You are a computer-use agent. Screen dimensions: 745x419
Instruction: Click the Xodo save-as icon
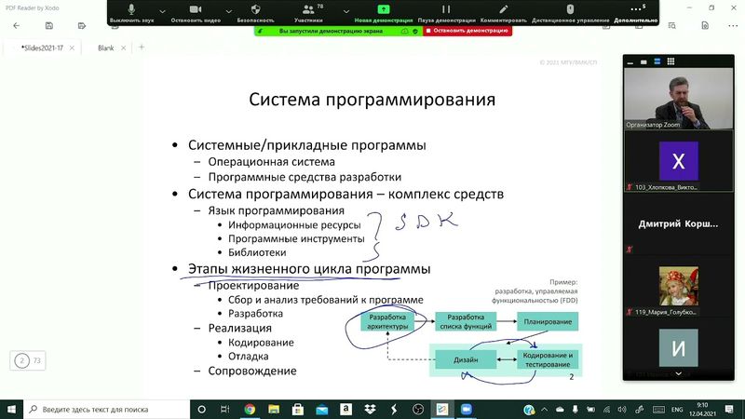[82, 26]
